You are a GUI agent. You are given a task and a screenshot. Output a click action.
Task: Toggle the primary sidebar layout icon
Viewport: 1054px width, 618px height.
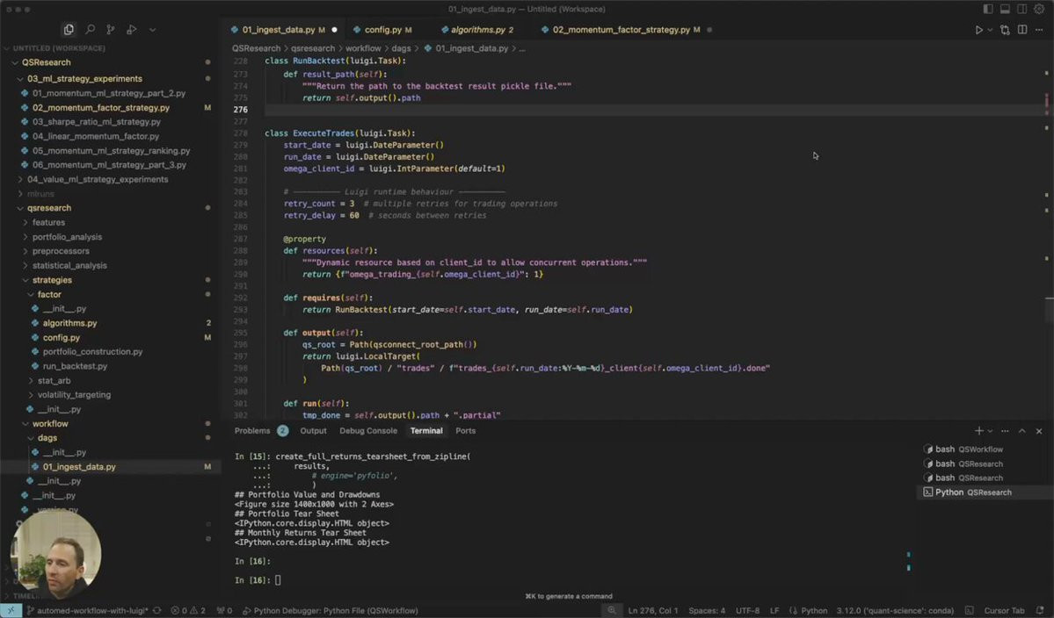tap(987, 9)
